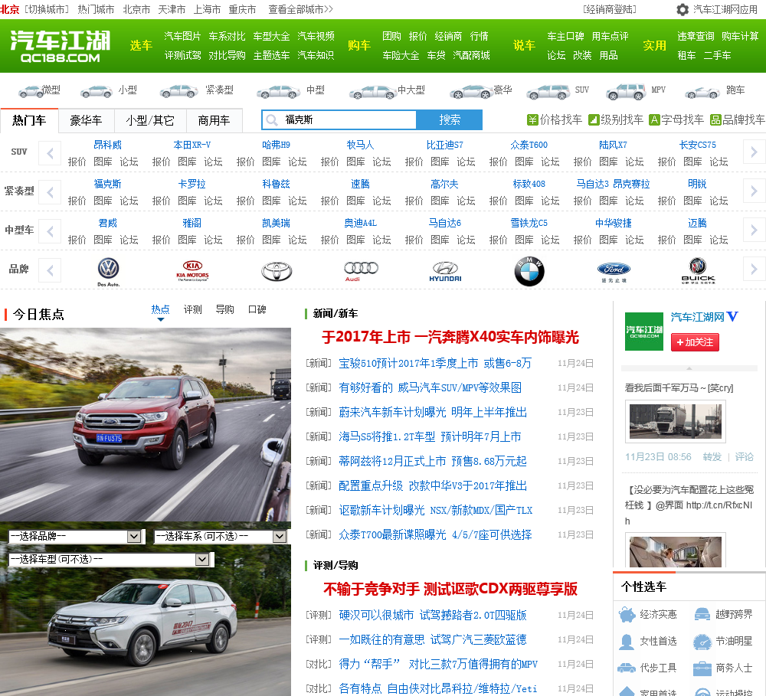766x696 pixels.
Task: Click the Volkswagen brand logo
Action: (109, 271)
